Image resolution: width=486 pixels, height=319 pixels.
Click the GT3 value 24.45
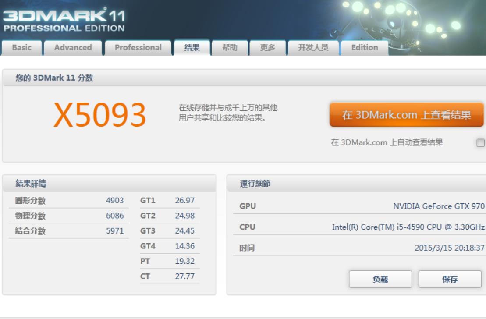click(185, 231)
